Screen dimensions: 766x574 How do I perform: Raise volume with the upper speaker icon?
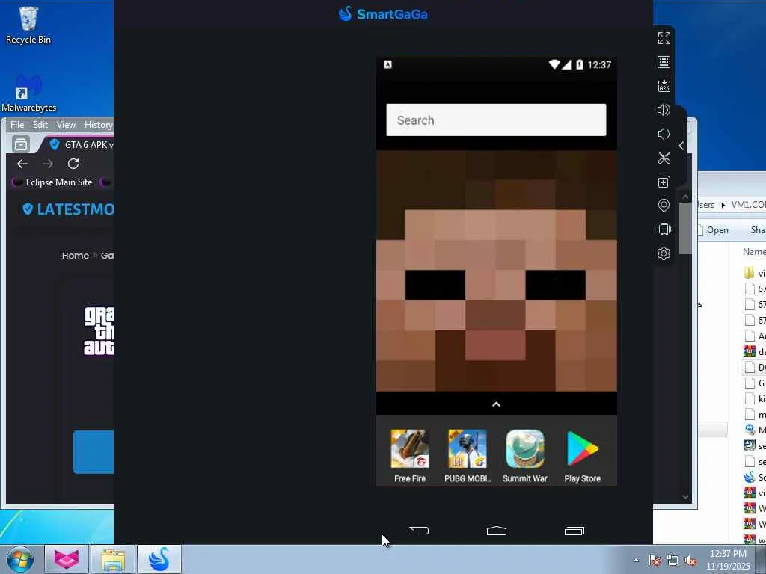click(664, 110)
